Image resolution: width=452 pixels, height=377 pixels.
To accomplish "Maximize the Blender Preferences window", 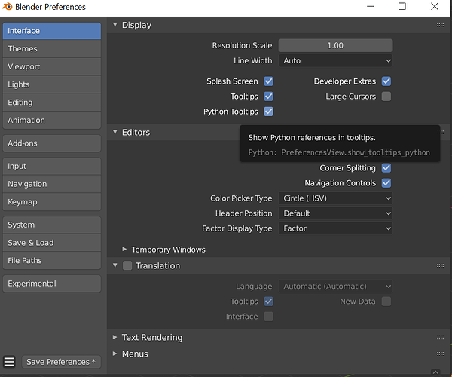I will pyautogui.click(x=402, y=6).
